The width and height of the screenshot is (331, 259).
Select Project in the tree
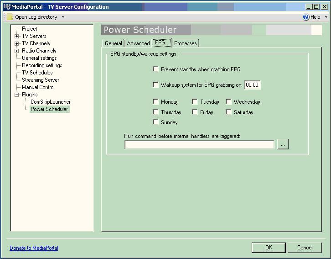[29, 29]
